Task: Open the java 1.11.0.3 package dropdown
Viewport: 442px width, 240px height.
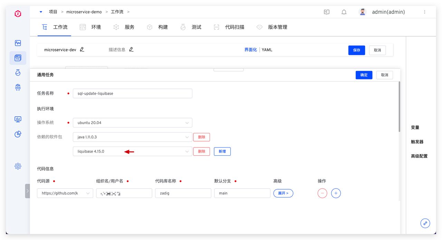Action: pyautogui.click(x=133, y=137)
